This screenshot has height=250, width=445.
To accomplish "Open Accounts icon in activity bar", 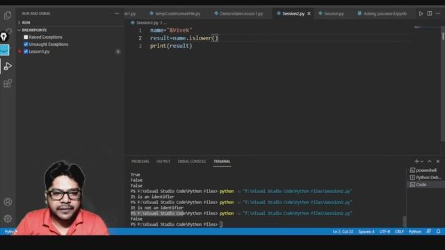I will click(8, 202).
